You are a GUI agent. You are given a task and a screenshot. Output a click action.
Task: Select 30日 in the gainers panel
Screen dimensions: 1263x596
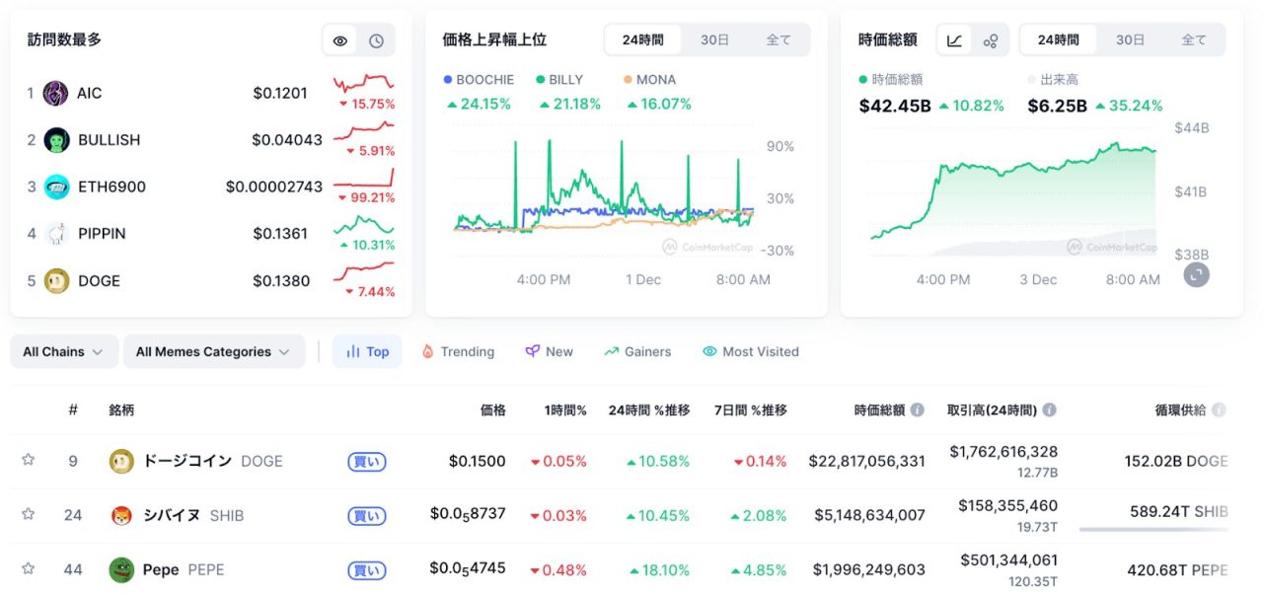point(714,40)
